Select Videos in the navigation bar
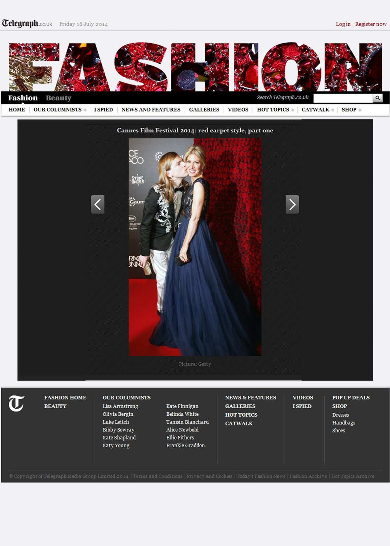This screenshot has width=390, height=546. (x=238, y=110)
